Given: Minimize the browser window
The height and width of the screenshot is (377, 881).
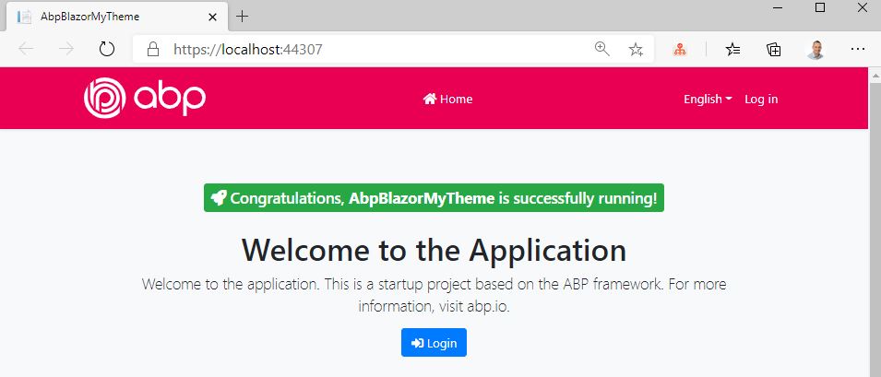Looking at the screenshot, I should [778, 7].
